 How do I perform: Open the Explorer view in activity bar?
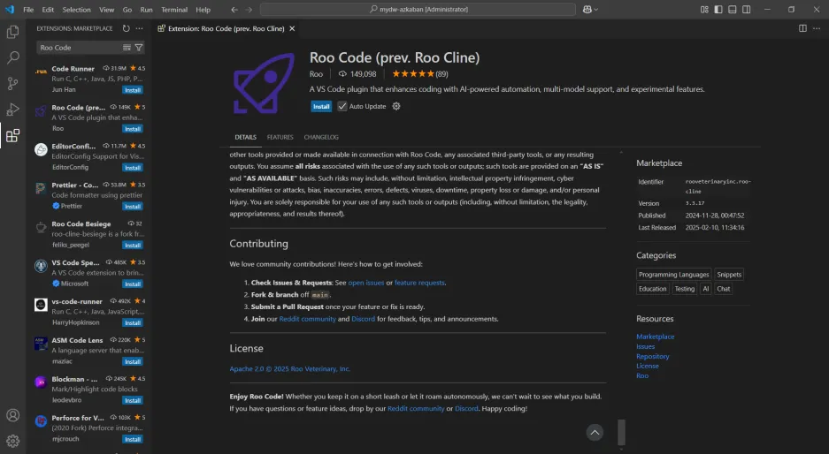[12, 32]
